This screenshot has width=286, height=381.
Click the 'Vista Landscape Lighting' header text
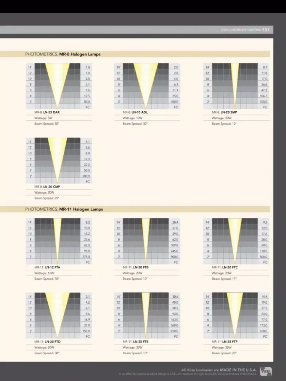point(241,30)
